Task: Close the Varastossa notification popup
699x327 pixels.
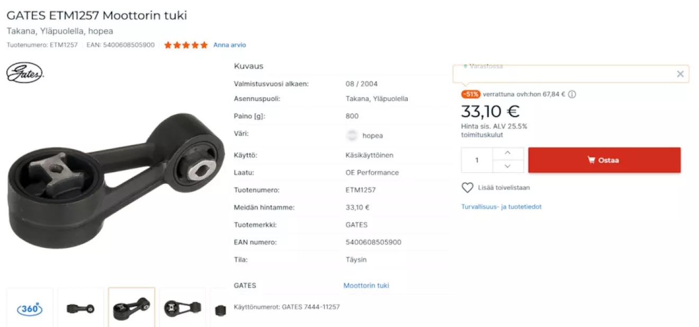Action: [x=680, y=74]
